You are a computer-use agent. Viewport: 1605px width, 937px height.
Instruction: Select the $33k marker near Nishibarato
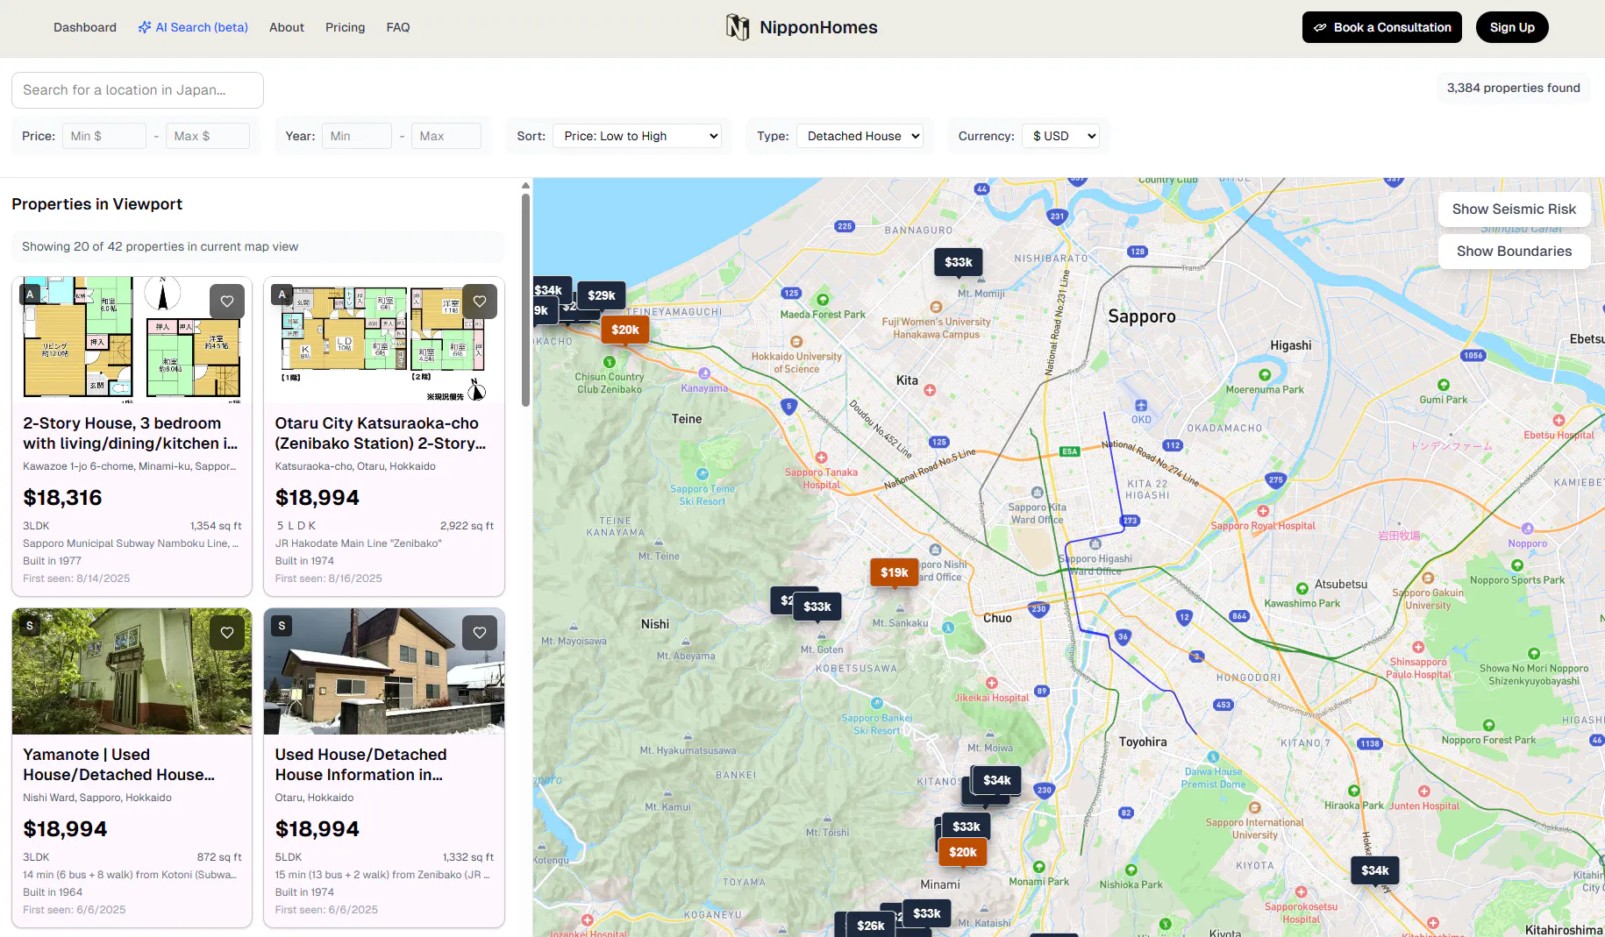click(x=959, y=262)
